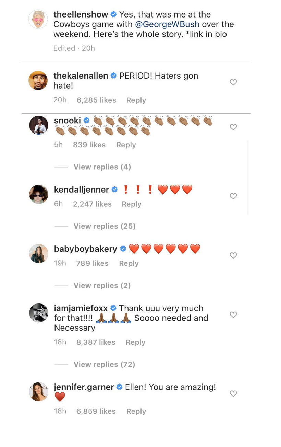
Task: Open theellenshow profile avatar
Action: tap(38, 19)
